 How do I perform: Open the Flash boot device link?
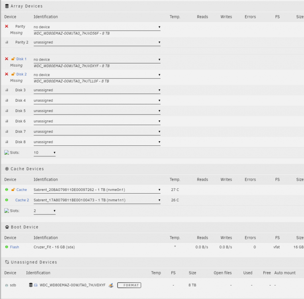tap(14, 247)
